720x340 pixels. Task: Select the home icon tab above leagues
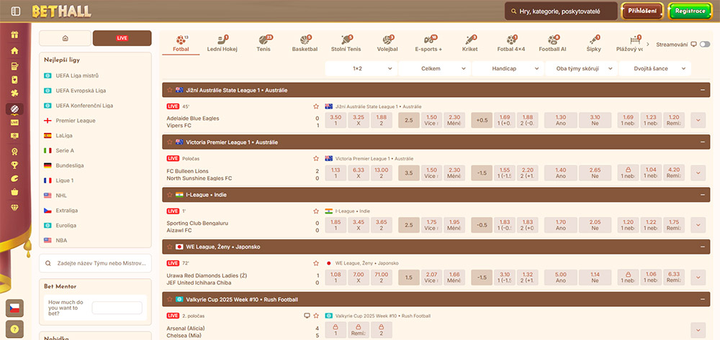(x=65, y=38)
